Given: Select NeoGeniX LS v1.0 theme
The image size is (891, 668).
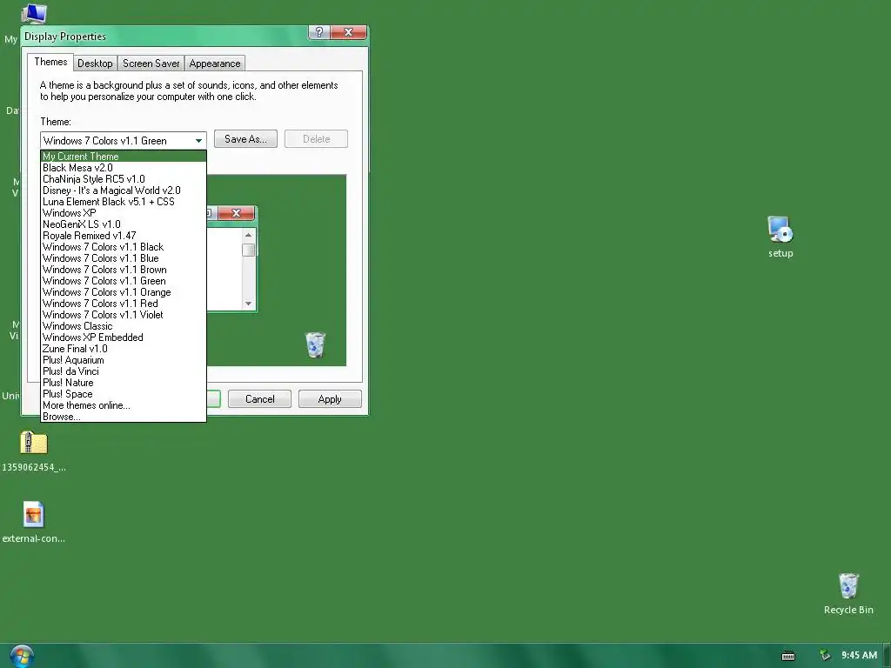Looking at the screenshot, I should pyautogui.click(x=124, y=224).
